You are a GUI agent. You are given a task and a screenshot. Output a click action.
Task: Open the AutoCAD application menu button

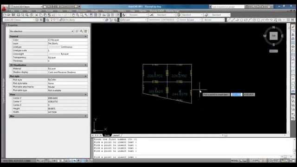click(4, 8)
